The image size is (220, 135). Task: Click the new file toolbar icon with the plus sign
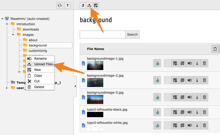96,6
